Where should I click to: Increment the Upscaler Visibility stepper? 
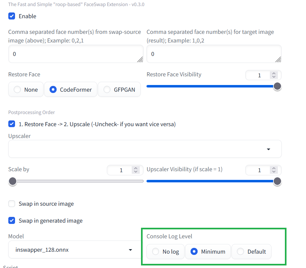[274, 168]
